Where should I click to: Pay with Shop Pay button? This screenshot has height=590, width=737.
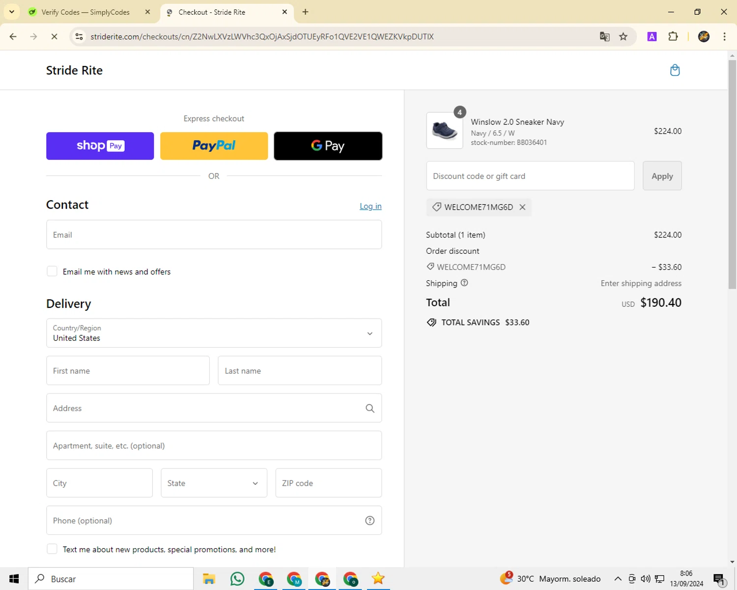100,146
